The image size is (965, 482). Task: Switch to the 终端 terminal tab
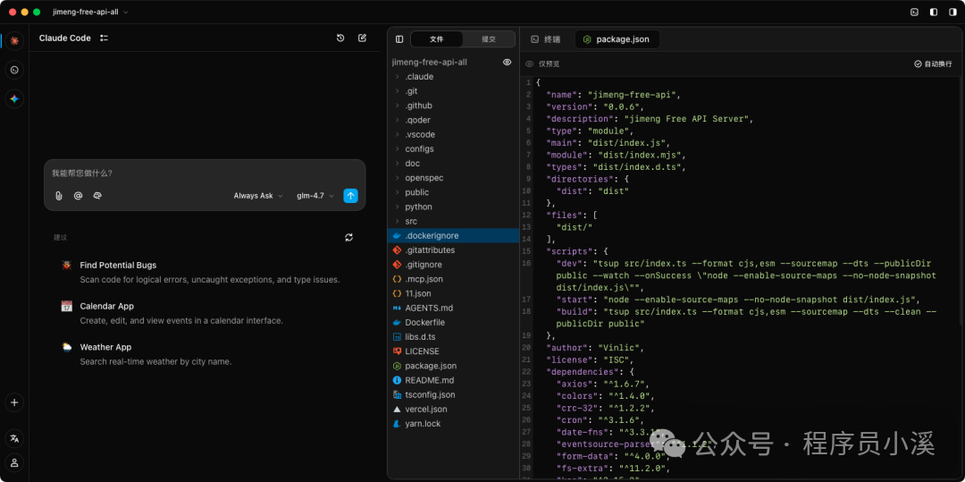(546, 39)
